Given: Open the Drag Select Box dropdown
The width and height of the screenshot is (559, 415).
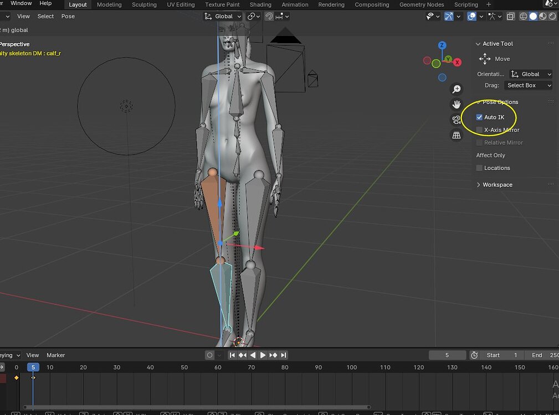Looking at the screenshot, I should click(528, 85).
